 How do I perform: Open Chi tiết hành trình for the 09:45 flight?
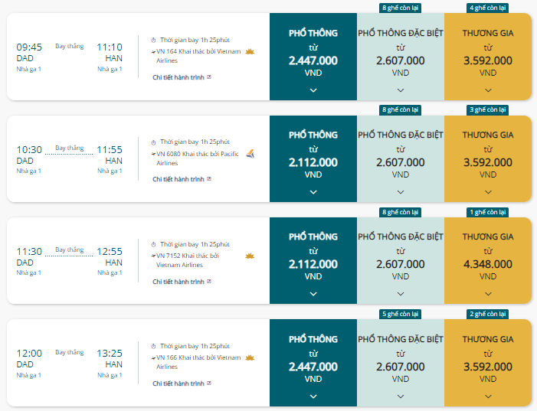click(178, 77)
